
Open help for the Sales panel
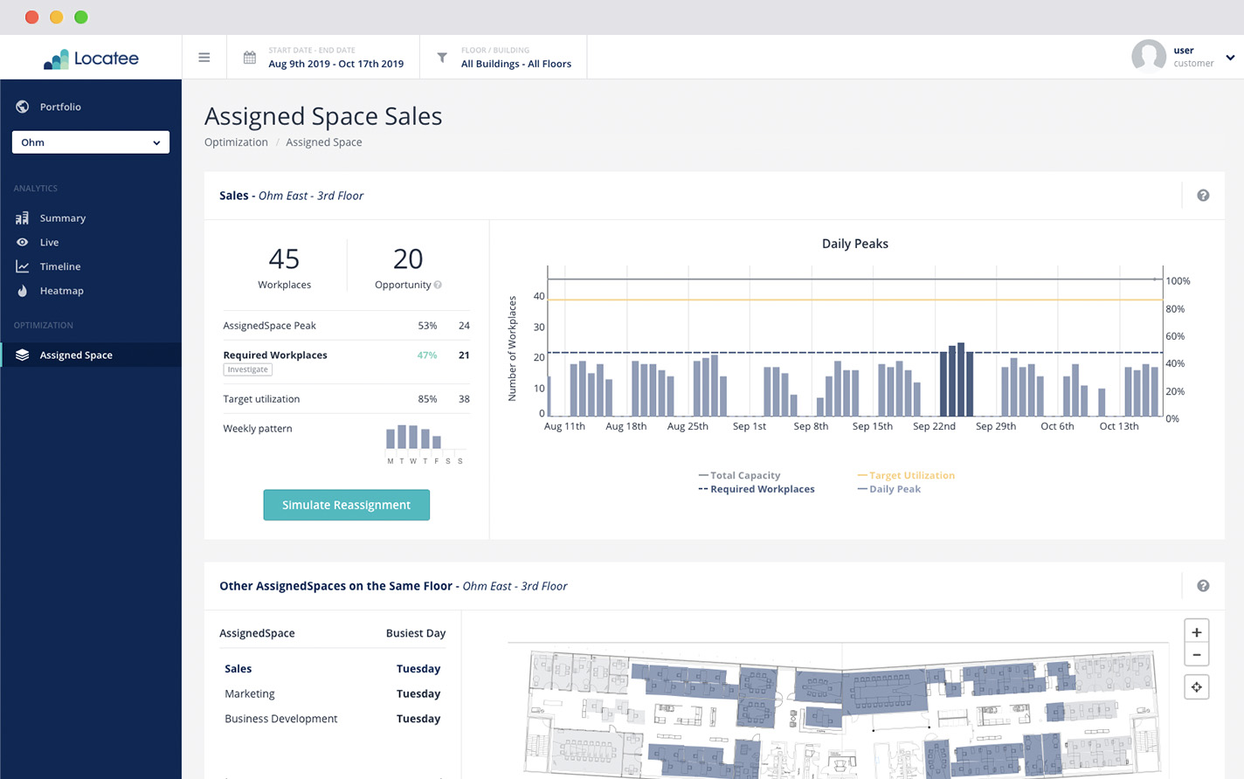pos(1203,196)
